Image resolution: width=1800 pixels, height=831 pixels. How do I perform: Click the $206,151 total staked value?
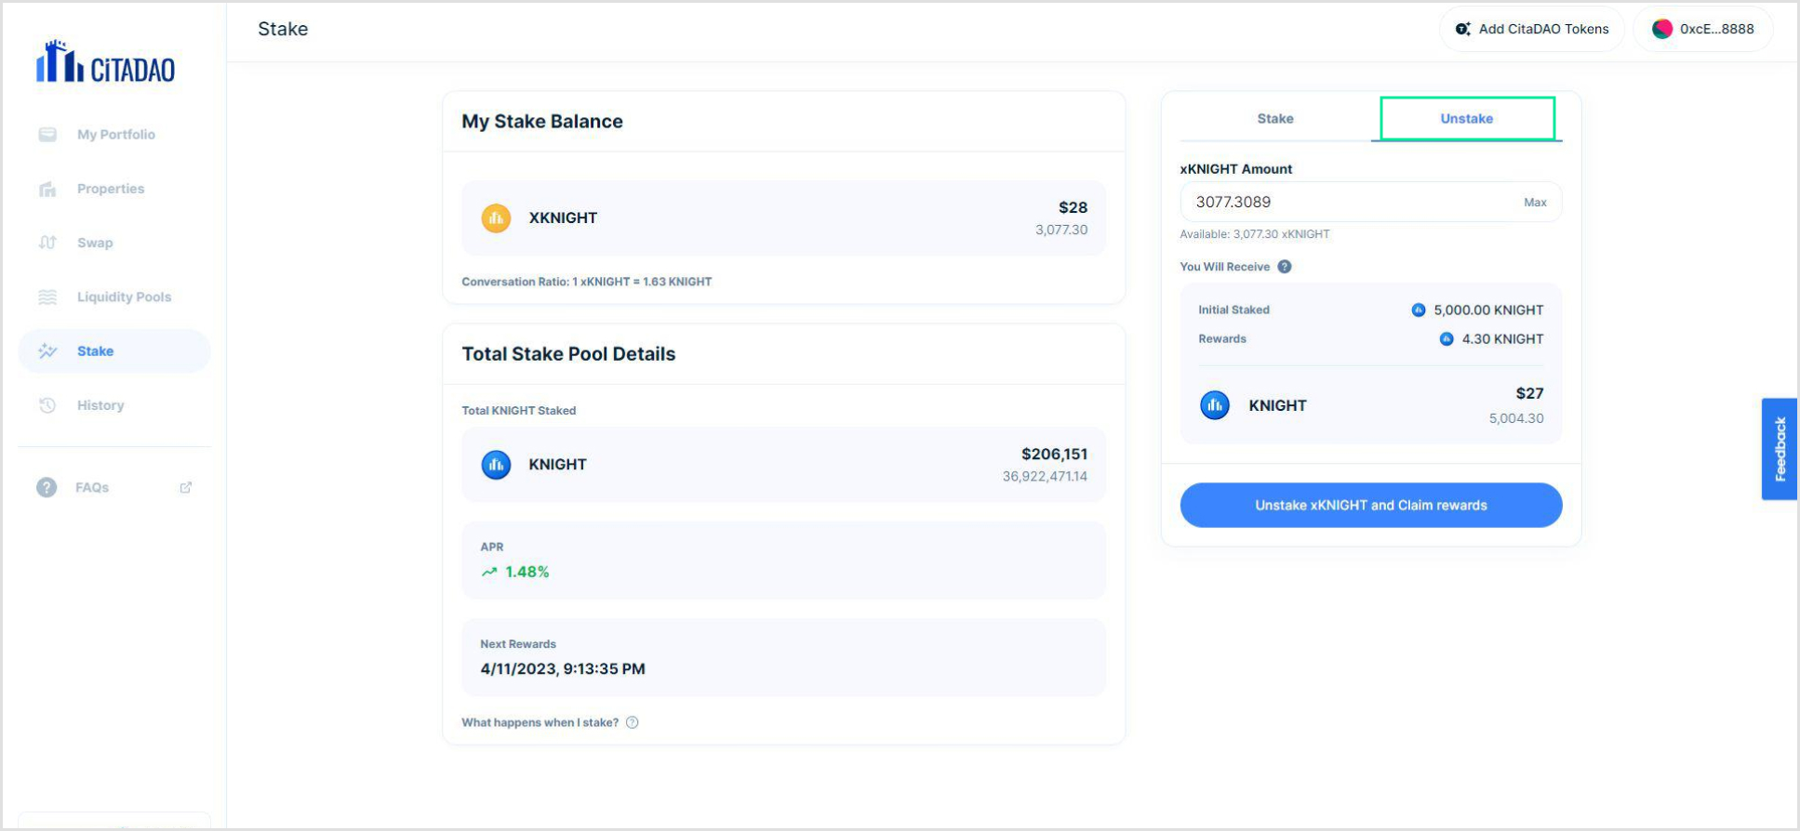tap(1054, 454)
